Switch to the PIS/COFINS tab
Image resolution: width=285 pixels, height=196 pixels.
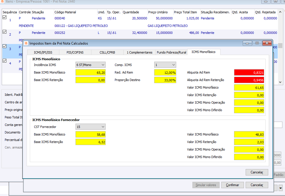(75, 52)
